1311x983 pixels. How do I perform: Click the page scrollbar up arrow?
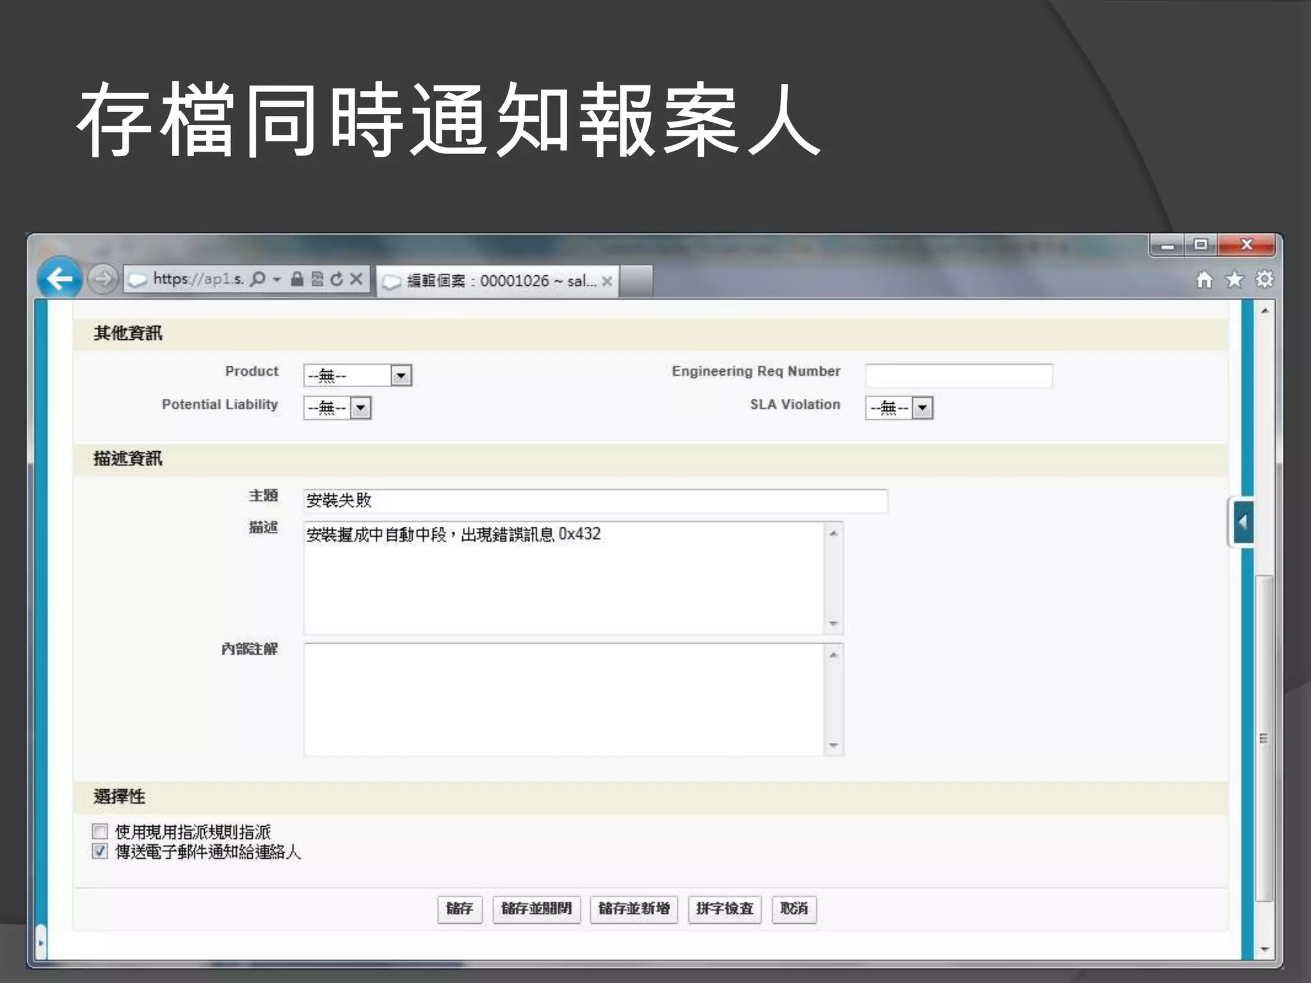(1264, 311)
